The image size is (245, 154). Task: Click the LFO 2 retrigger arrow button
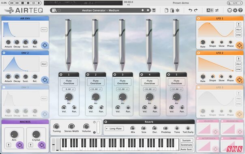click(x=239, y=59)
